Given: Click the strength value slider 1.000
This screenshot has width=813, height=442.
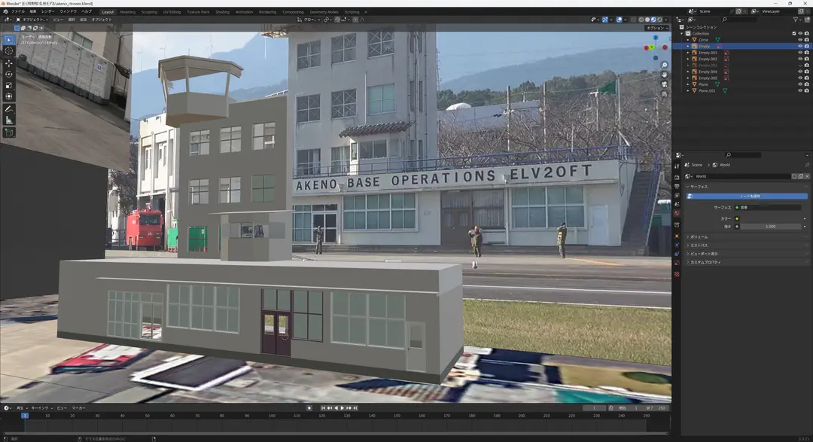Looking at the screenshot, I should click(x=771, y=226).
